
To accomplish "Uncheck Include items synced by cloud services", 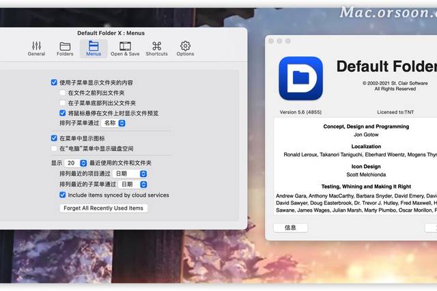I will (63, 195).
